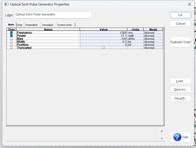The height and width of the screenshot is (148, 196).
Task: Click the Label input field
Action: 53,15
